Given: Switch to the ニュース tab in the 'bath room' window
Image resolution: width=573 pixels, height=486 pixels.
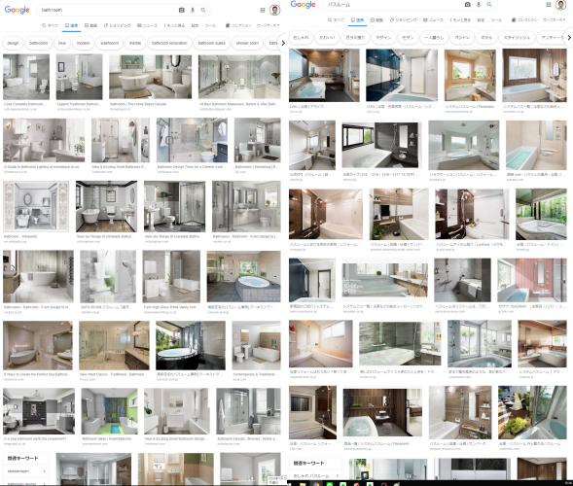Looking at the screenshot, I should click(147, 25).
